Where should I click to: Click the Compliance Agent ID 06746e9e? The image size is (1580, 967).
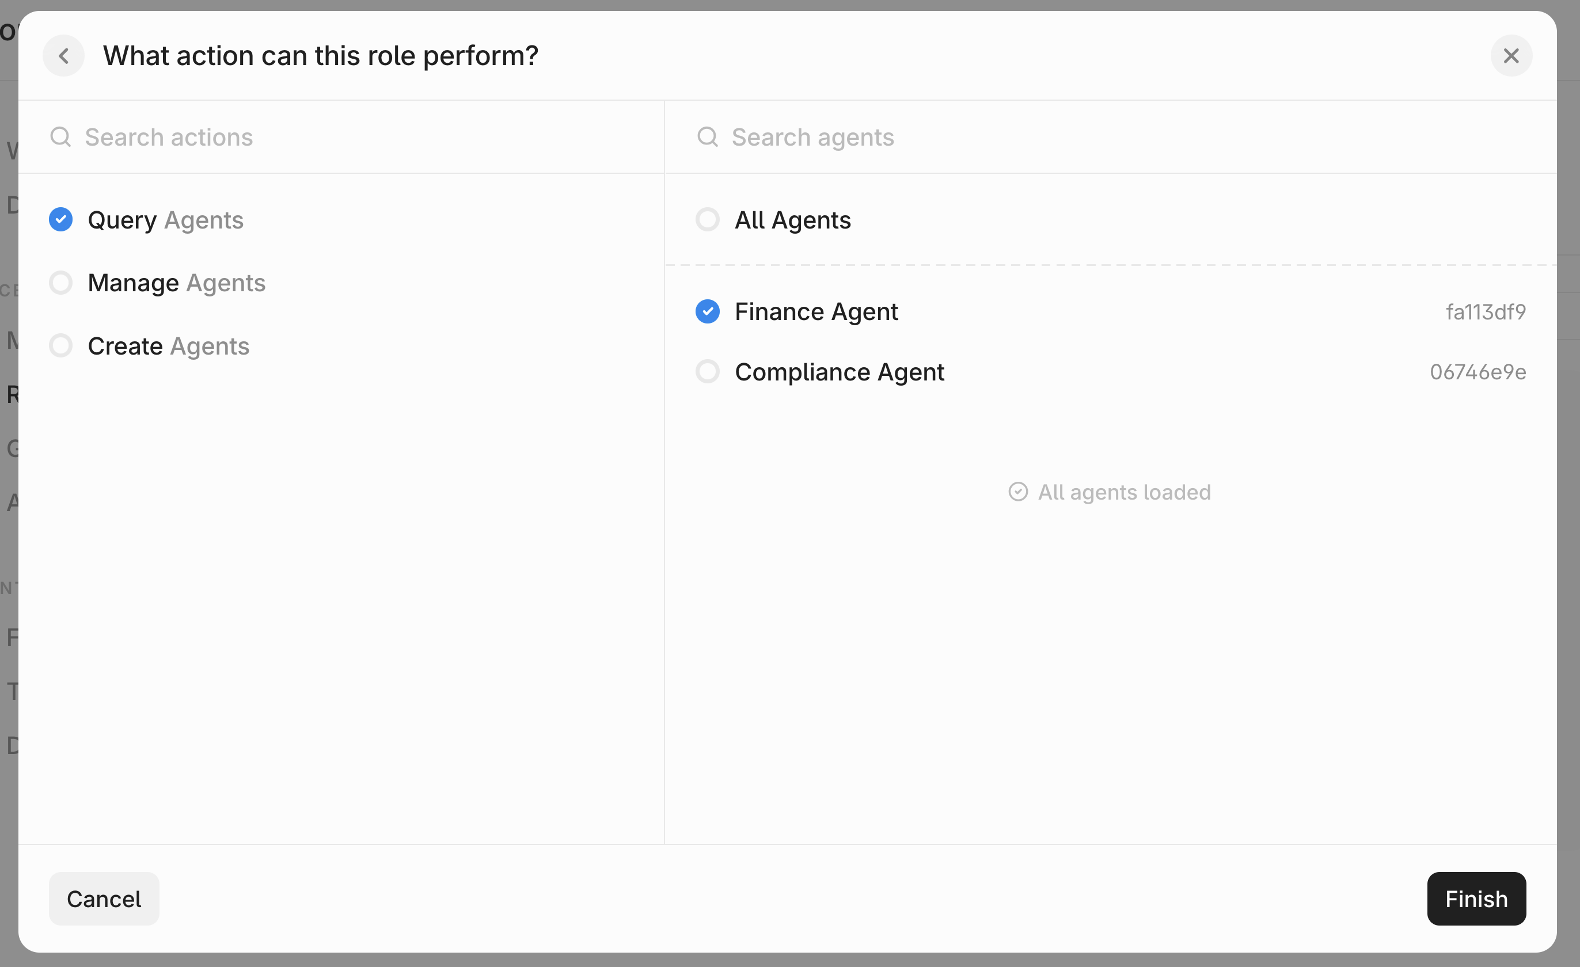click(x=1478, y=372)
